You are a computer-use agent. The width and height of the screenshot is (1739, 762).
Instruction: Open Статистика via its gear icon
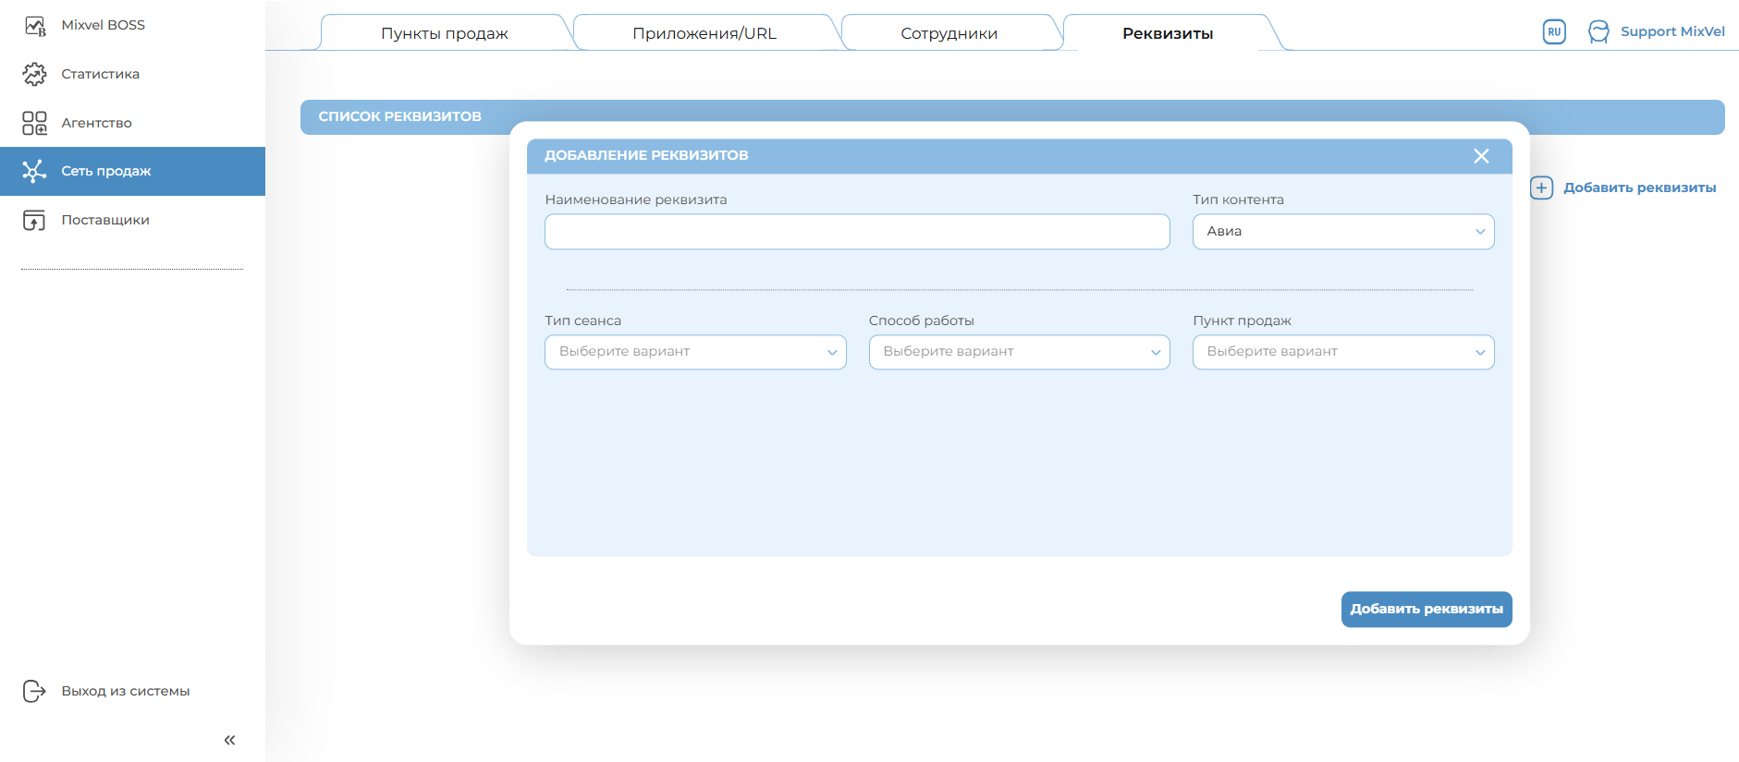pos(35,74)
